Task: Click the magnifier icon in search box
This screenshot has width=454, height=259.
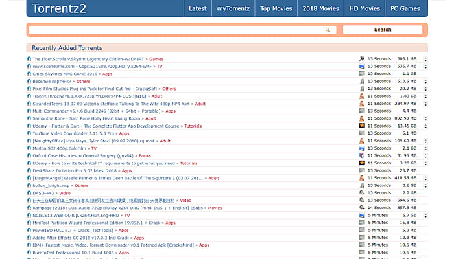Action: click(x=328, y=30)
